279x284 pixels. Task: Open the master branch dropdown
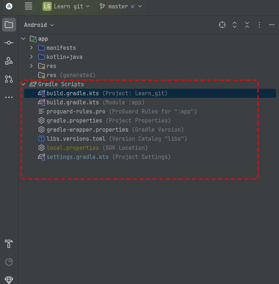tap(120, 6)
